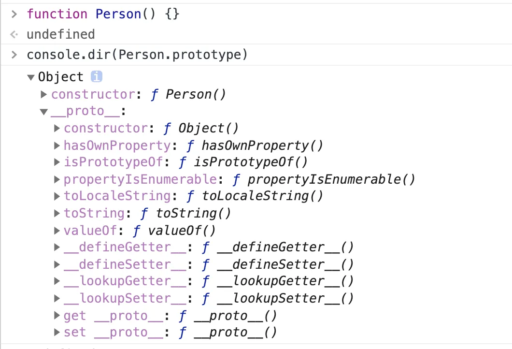Screen dimensions: 512x349
Task: Expand the __lookupSetter__ property arrow
Action: pyautogui.click(x=57, y=298)
